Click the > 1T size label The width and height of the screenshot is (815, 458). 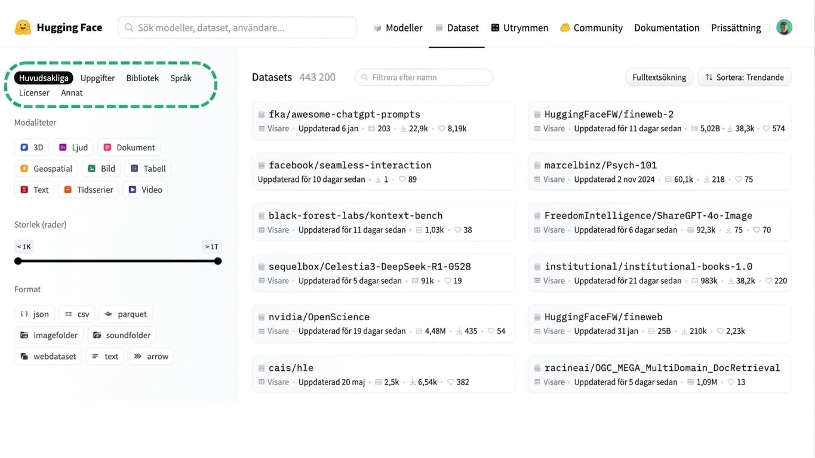tap(212, 246)
